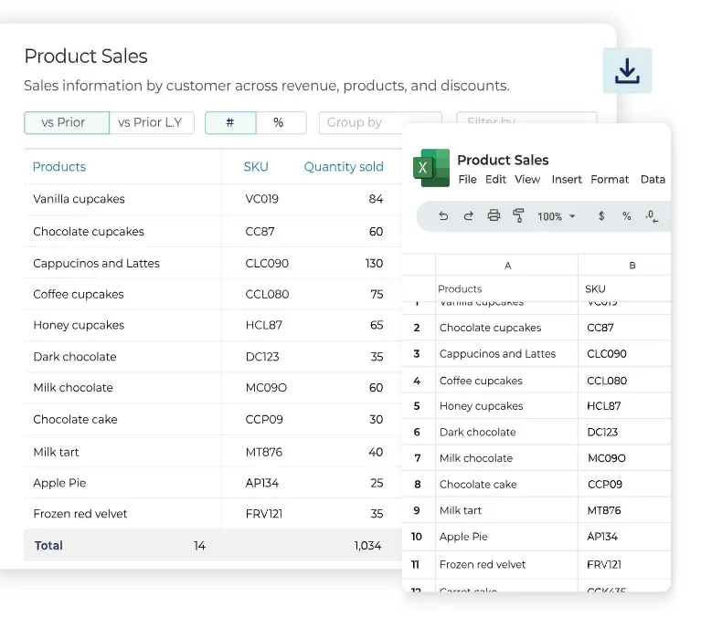Screen dimensions: 722x617
Task: Click the HCL87 SKU in report table
Action: 264,325
